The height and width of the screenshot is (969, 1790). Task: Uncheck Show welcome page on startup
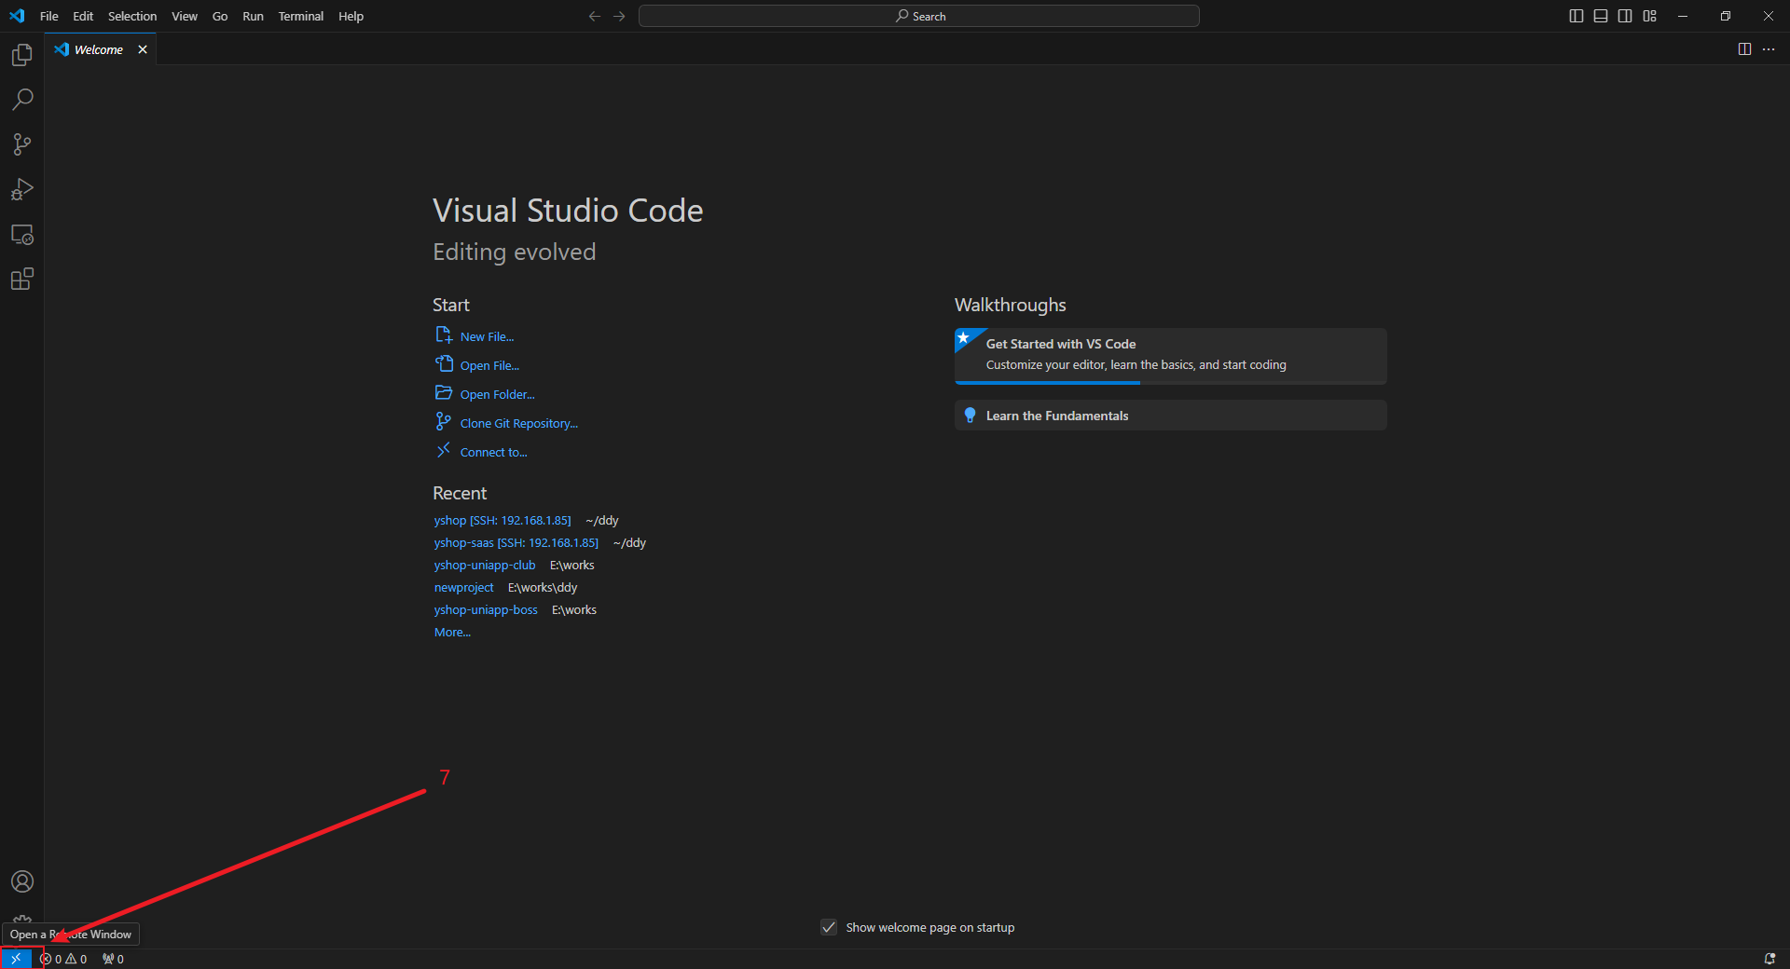point(829,927)
